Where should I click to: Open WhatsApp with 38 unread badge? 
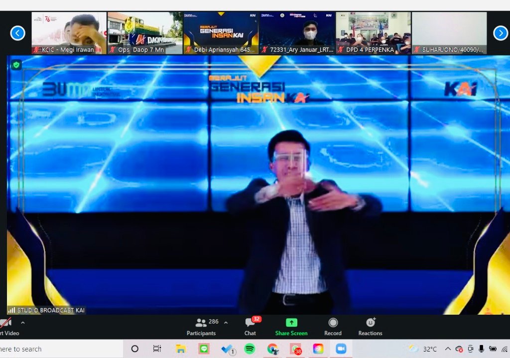coord(296,349)
